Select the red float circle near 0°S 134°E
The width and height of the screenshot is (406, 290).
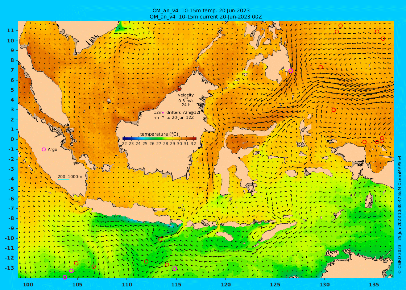pyautogui.click(x=364, y=142)
